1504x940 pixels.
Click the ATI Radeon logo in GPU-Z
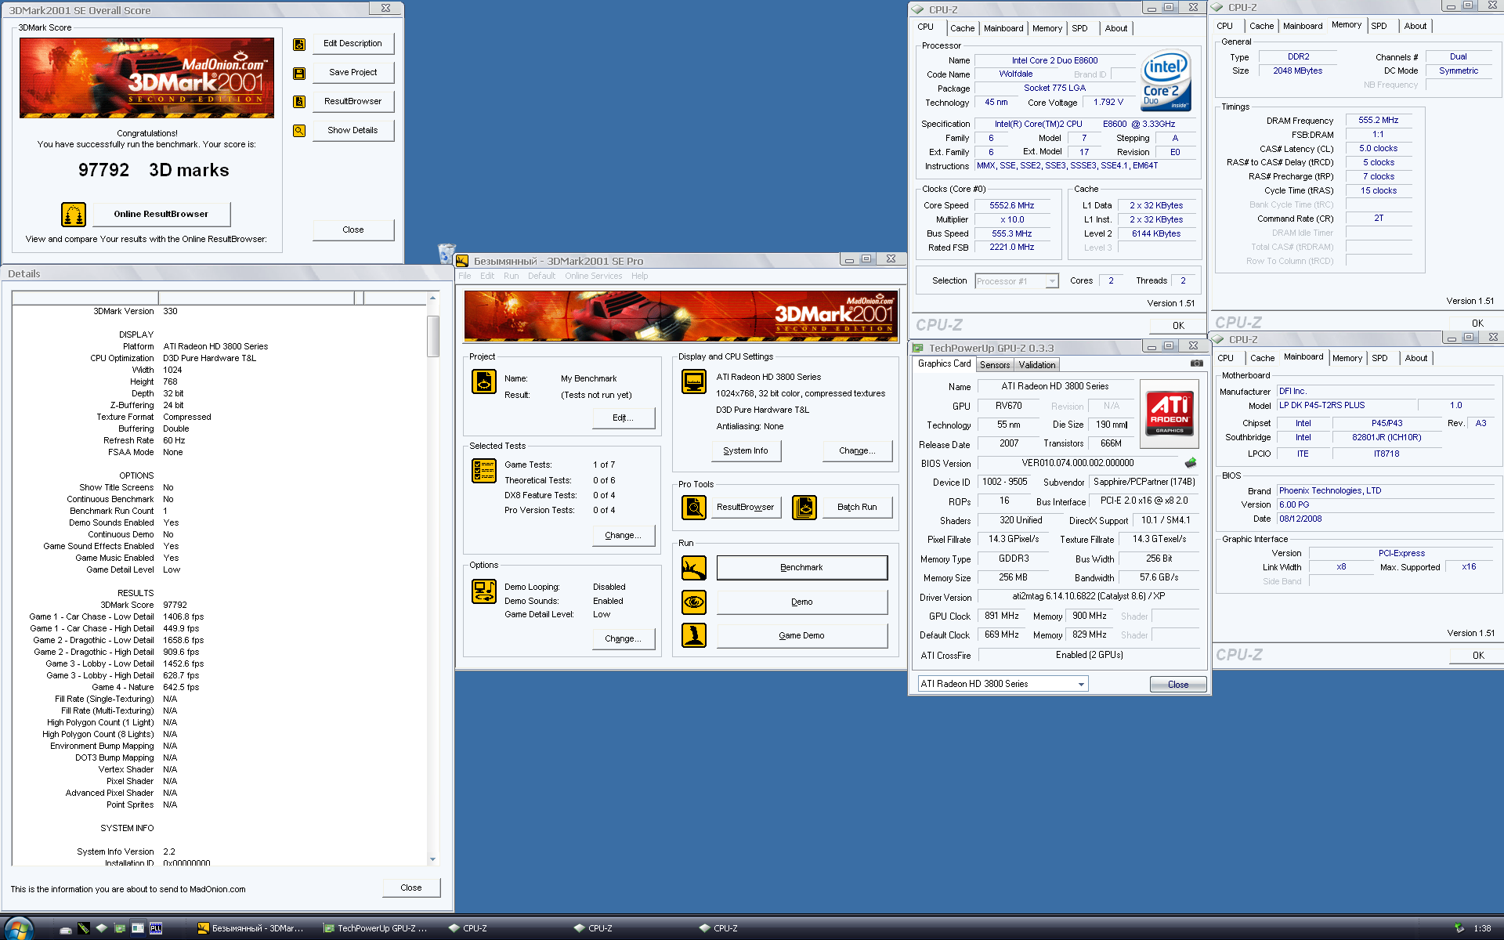click(x=1170, y=414)
